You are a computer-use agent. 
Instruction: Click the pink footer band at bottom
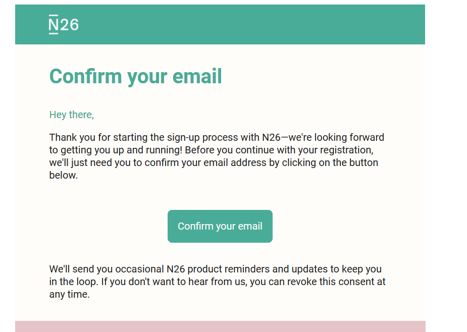point(220,326)
